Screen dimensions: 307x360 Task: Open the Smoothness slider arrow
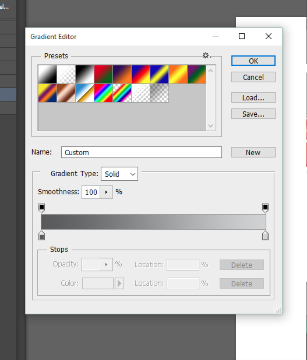[106, 192]
